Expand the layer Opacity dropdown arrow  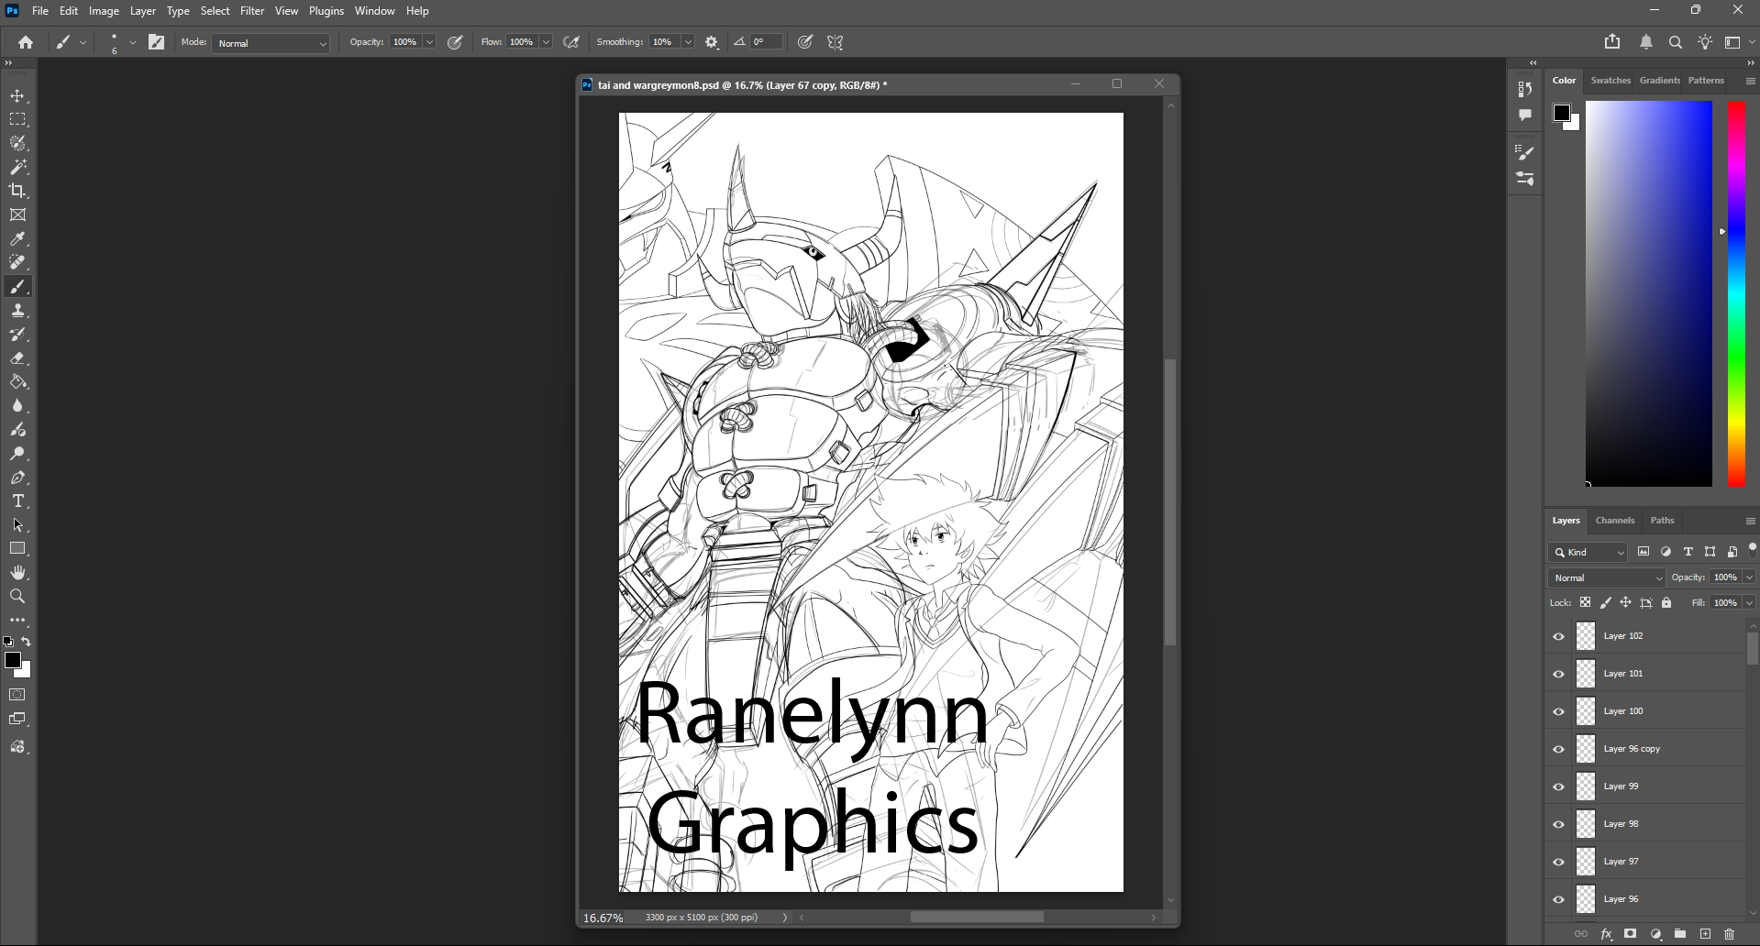point(1749,577)
